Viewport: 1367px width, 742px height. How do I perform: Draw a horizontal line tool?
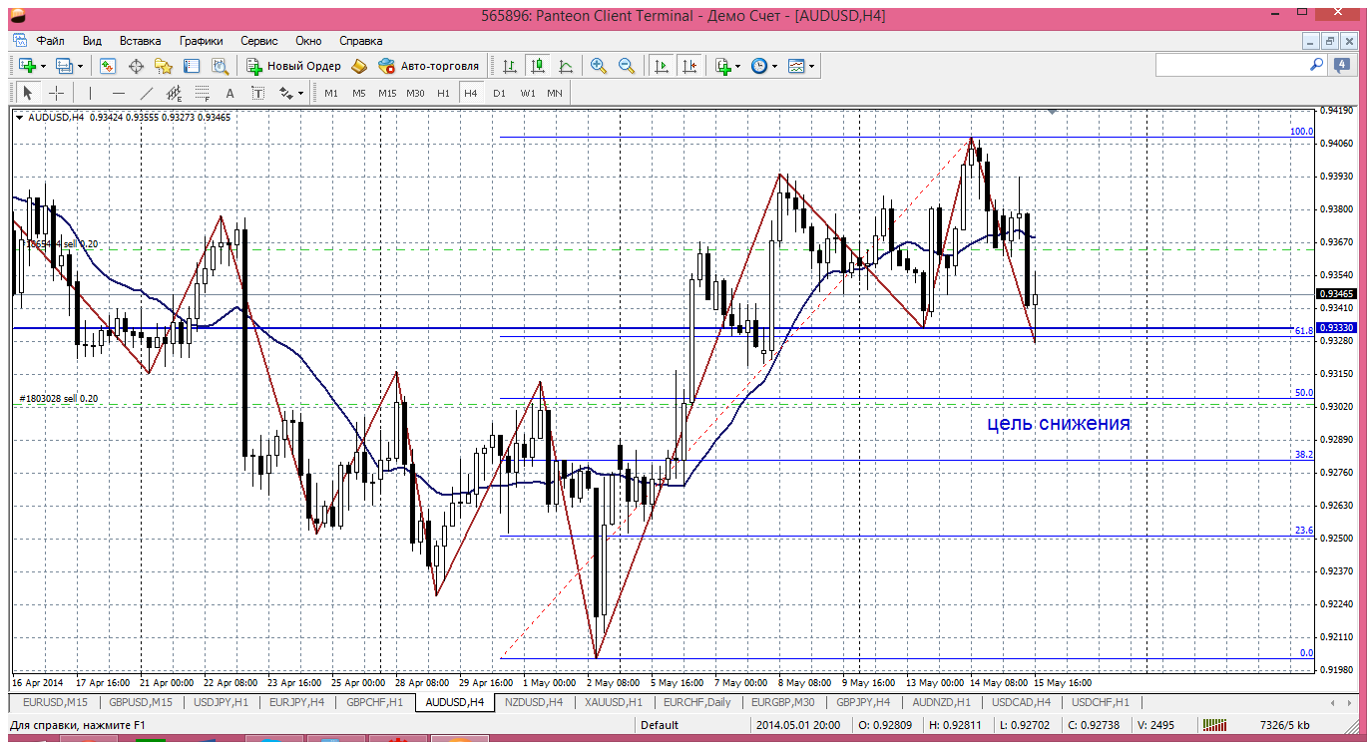coord(119,93)
